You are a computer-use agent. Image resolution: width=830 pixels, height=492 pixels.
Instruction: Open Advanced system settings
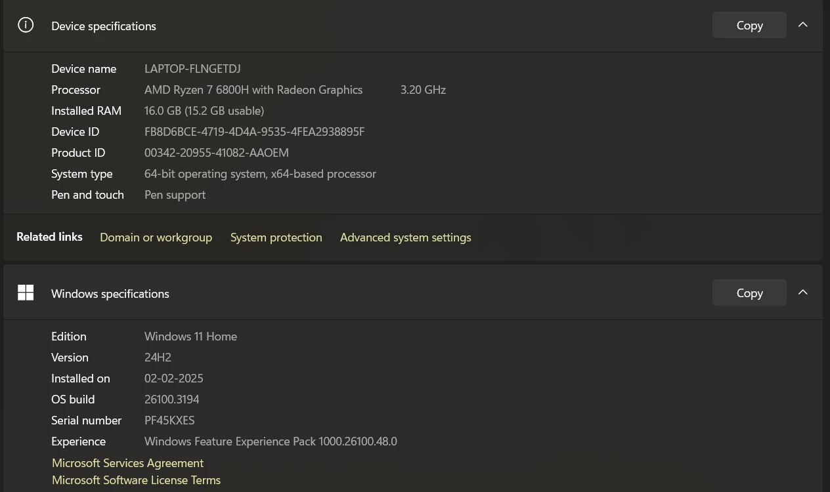(405, 237)
